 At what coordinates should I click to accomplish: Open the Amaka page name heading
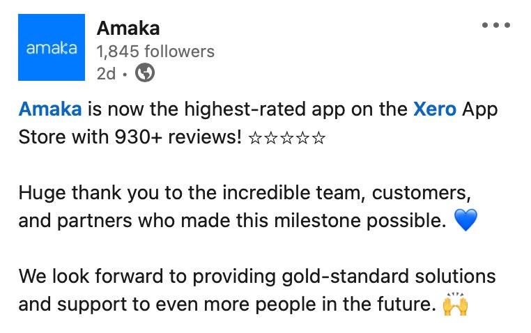[x=128, y=28]
